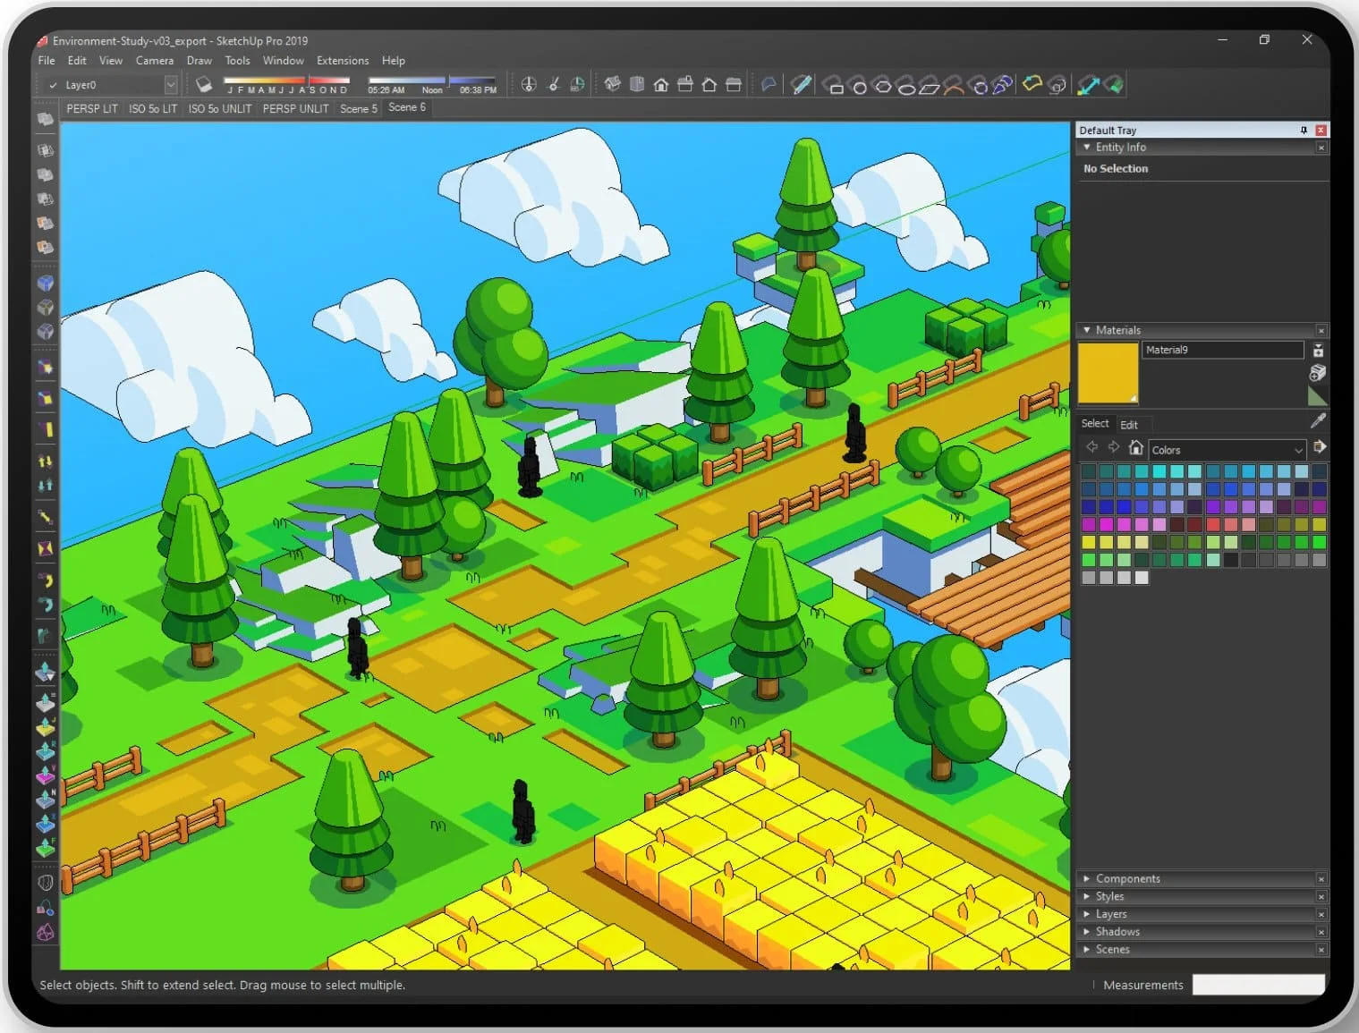Select the arc drawing tool in toolbar
Image resolution: width=1359 pixels, height=1033 pixels.
(954, 86)
